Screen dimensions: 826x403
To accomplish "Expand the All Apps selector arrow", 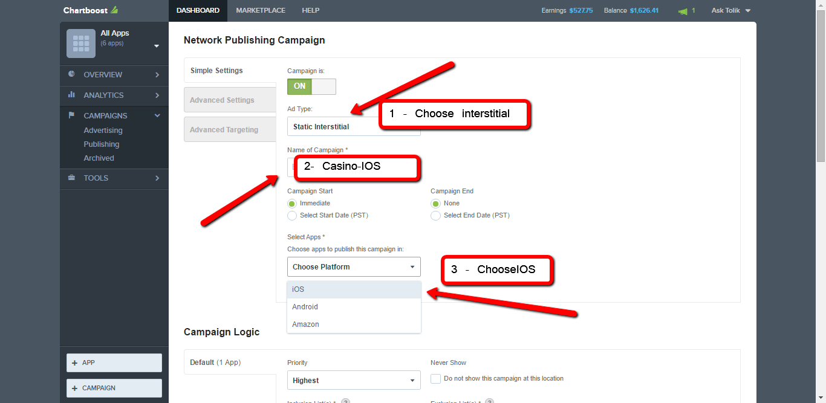I will click(x=157, y=46).
